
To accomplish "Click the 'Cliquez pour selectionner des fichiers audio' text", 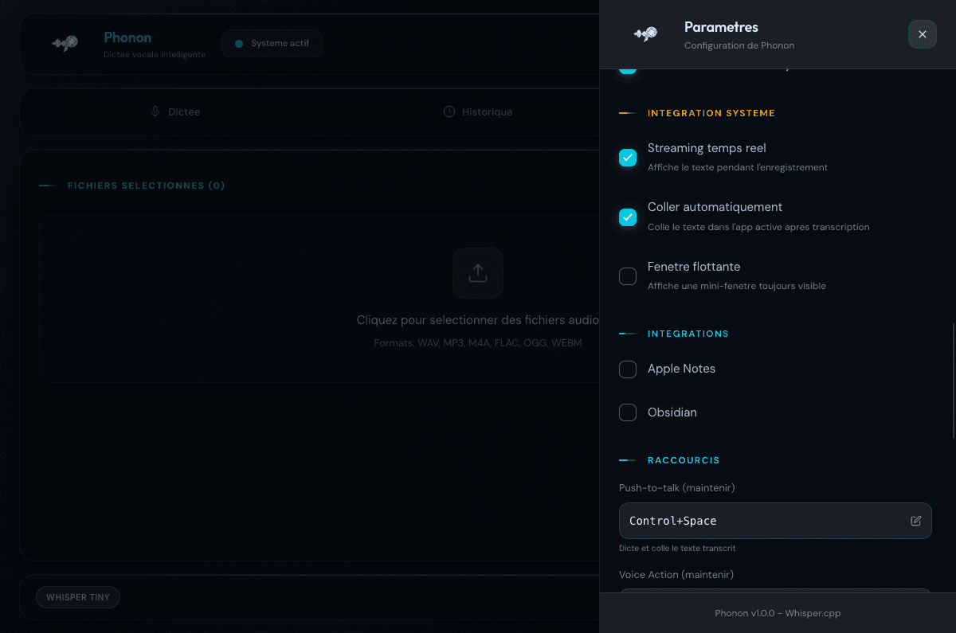I will (x=477, y=320).
